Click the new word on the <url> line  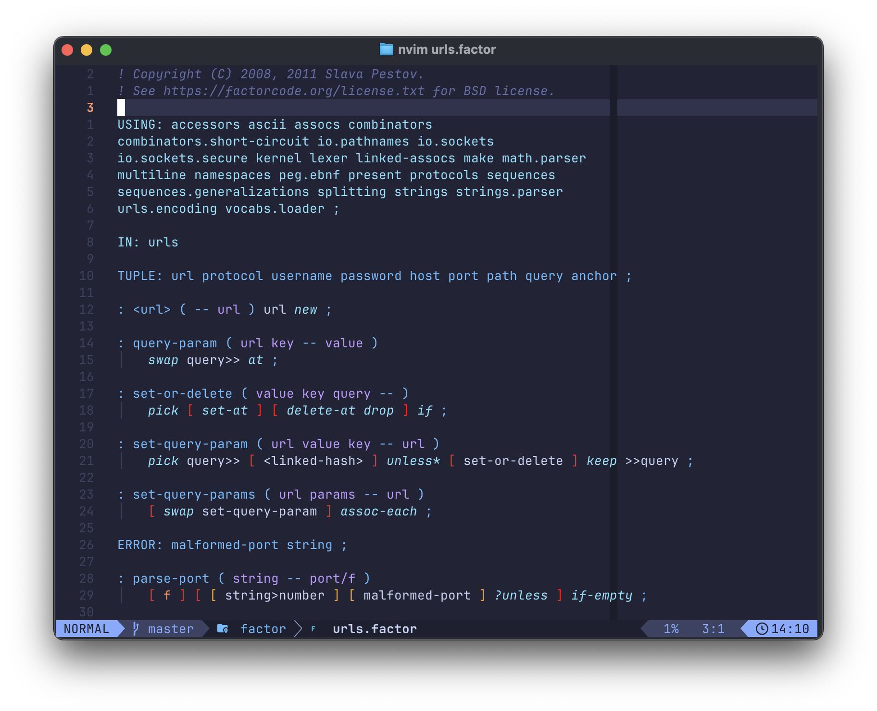click(306, 309)
